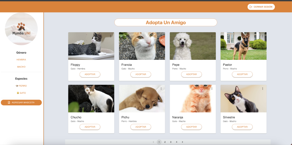Click Pepe's white poodle photo
Screen dimensions: 292x145
tap(193, 46)
